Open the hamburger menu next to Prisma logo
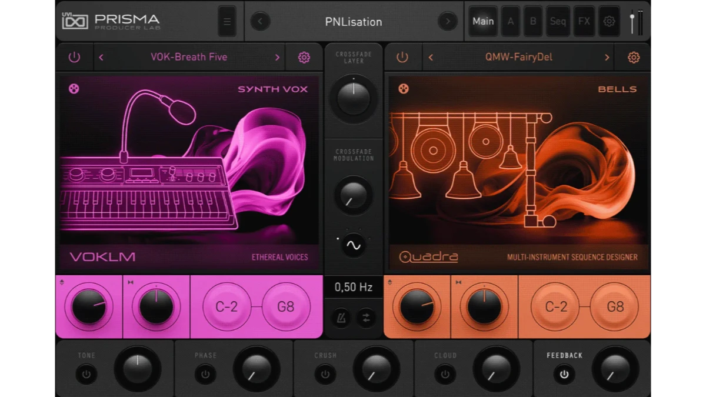The width and height of the screenshot is (706, 397). 227,22
